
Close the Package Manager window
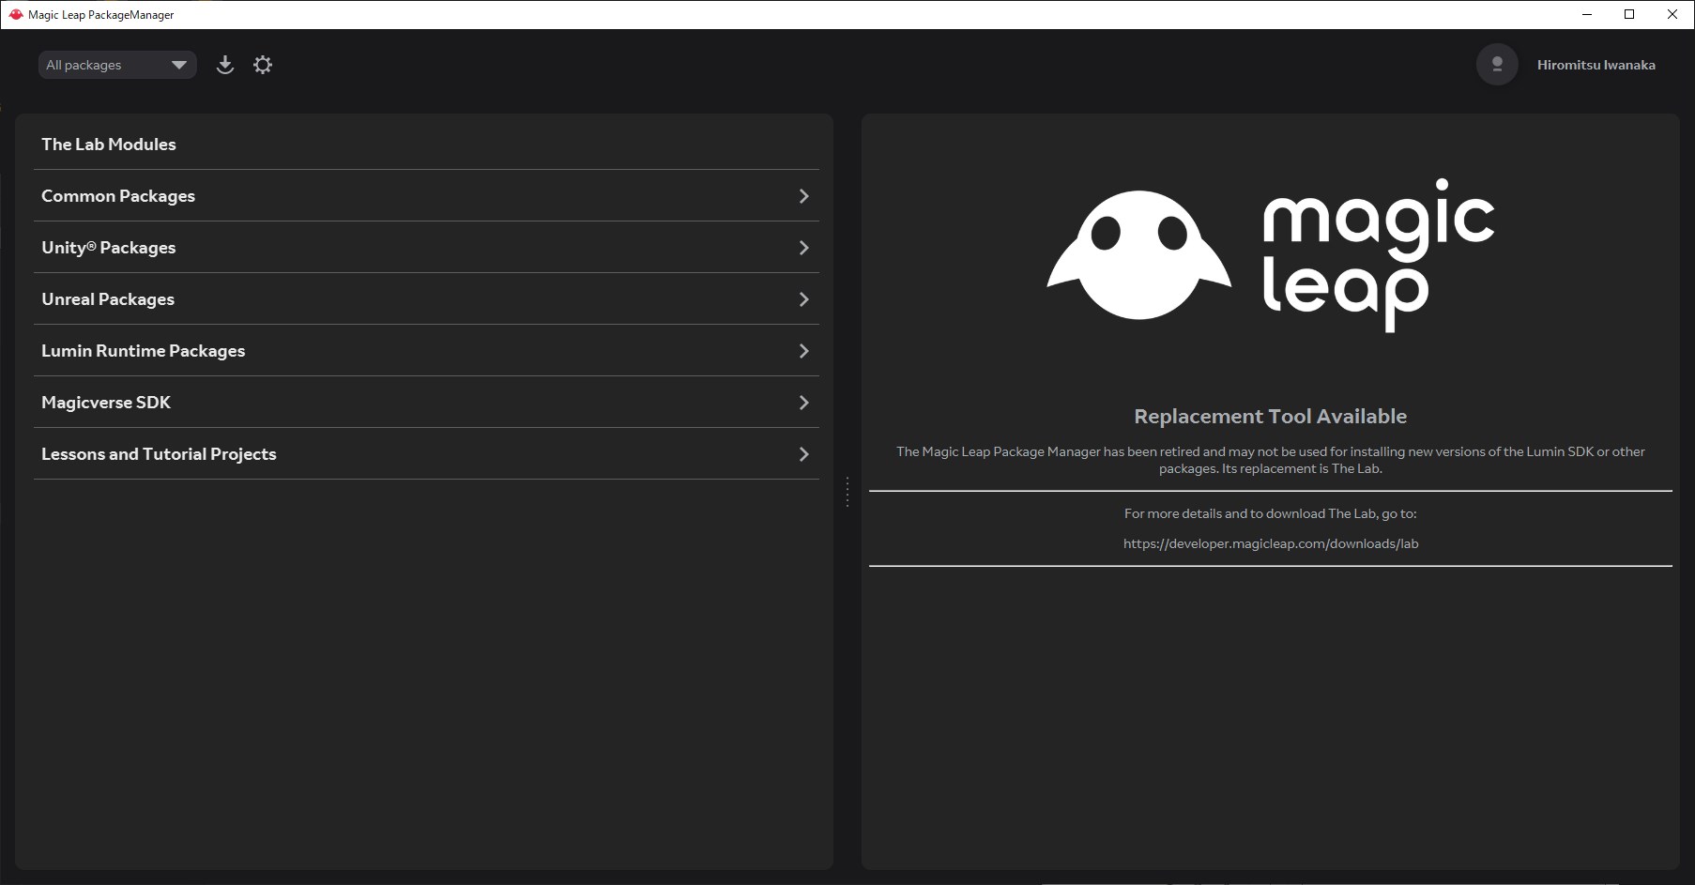click(x=1672, y=14)
